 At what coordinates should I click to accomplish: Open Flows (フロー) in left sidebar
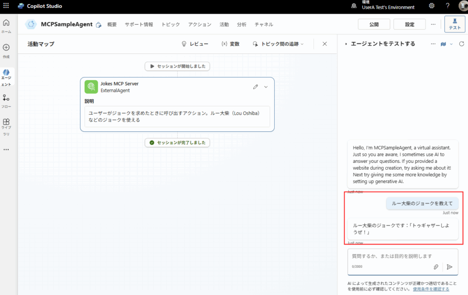coord(6,101)
